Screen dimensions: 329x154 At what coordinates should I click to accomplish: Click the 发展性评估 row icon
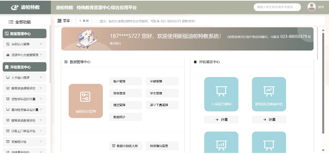point(8,142)
